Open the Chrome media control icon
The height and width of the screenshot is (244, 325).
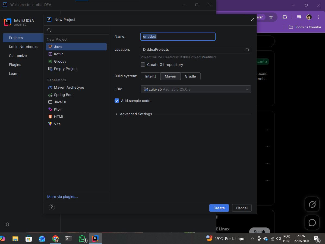(x=299, y=17)
